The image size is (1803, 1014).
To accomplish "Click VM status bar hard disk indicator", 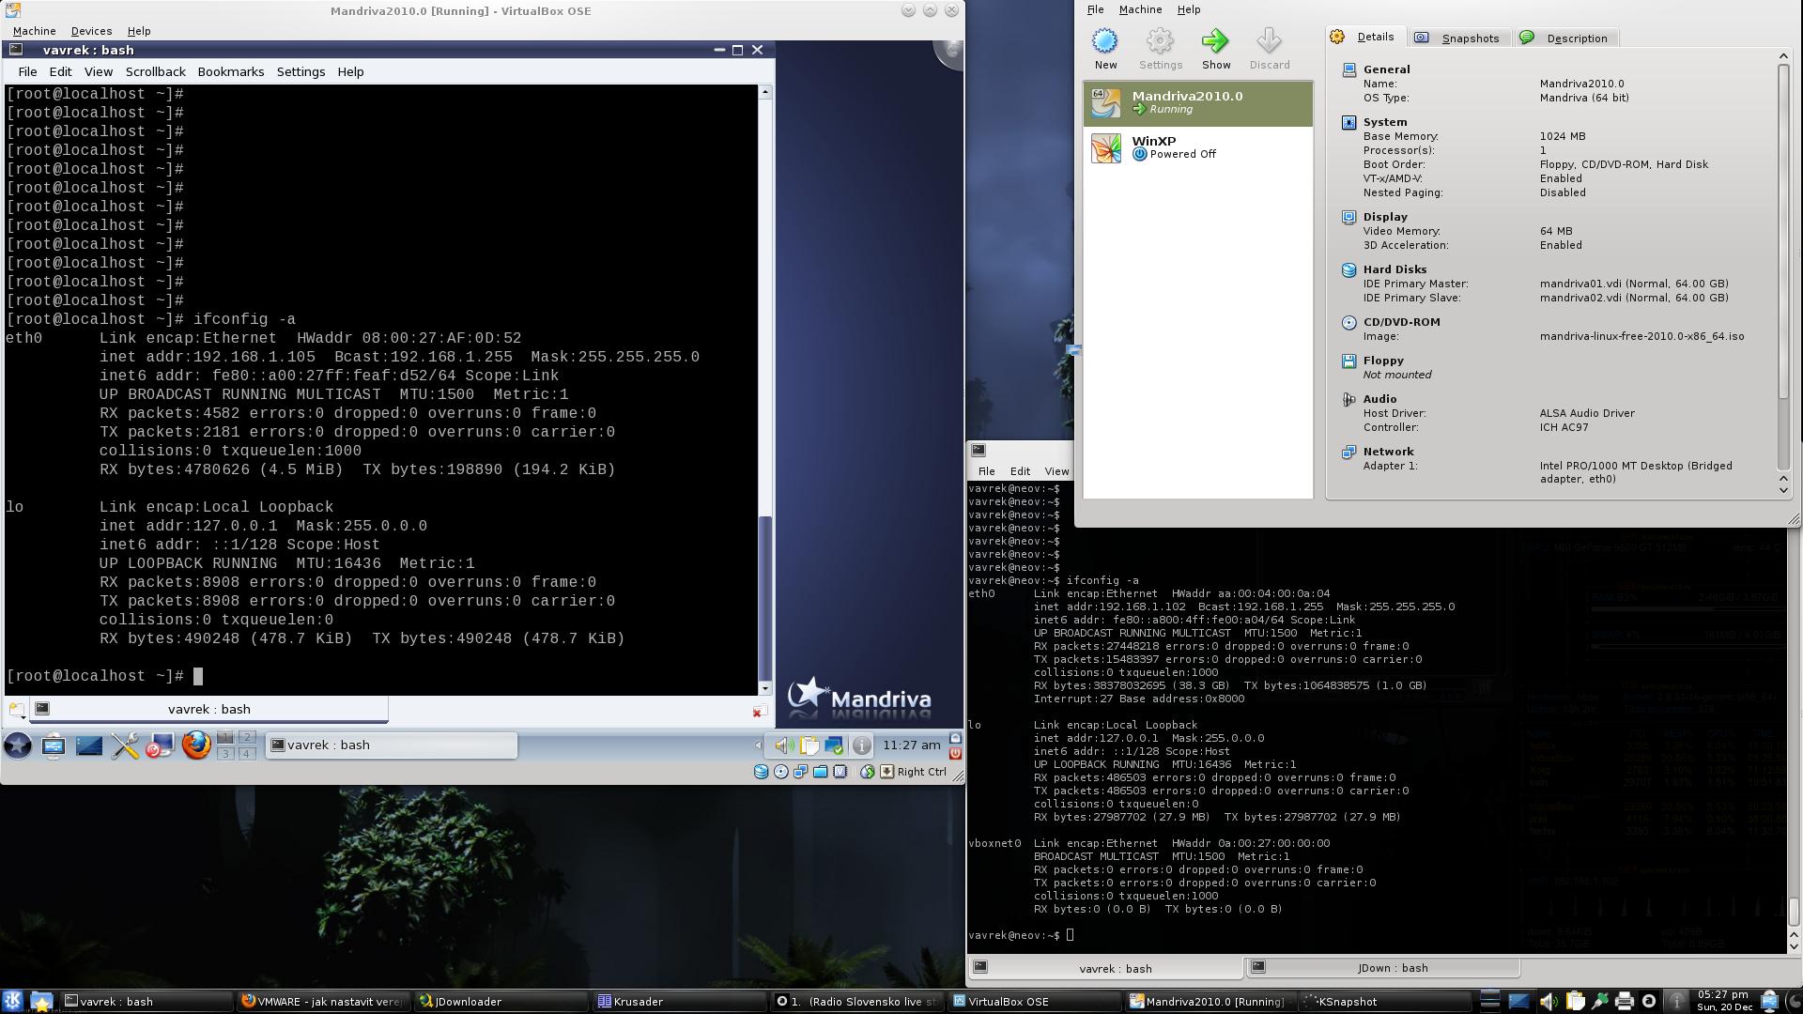I will [x=761, y=772].
